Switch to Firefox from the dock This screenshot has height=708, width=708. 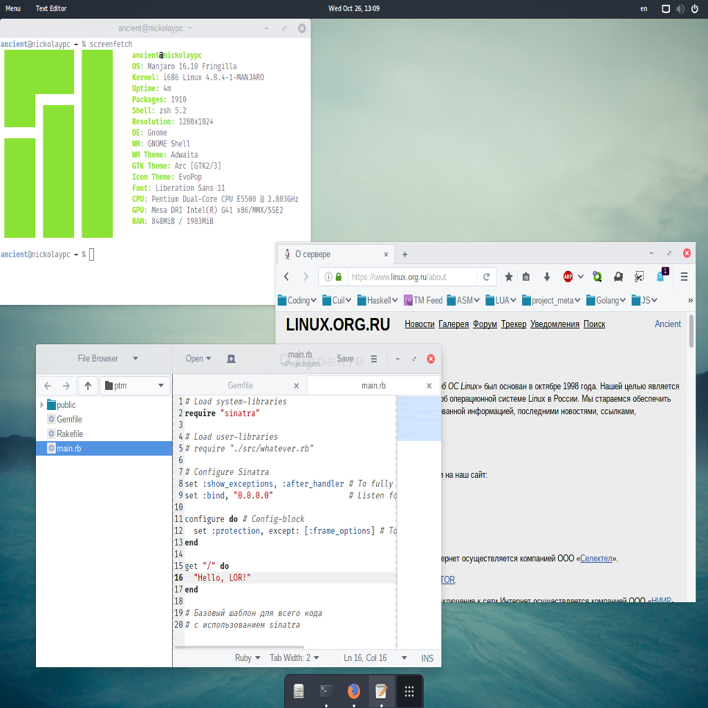(x=353, y=691)
